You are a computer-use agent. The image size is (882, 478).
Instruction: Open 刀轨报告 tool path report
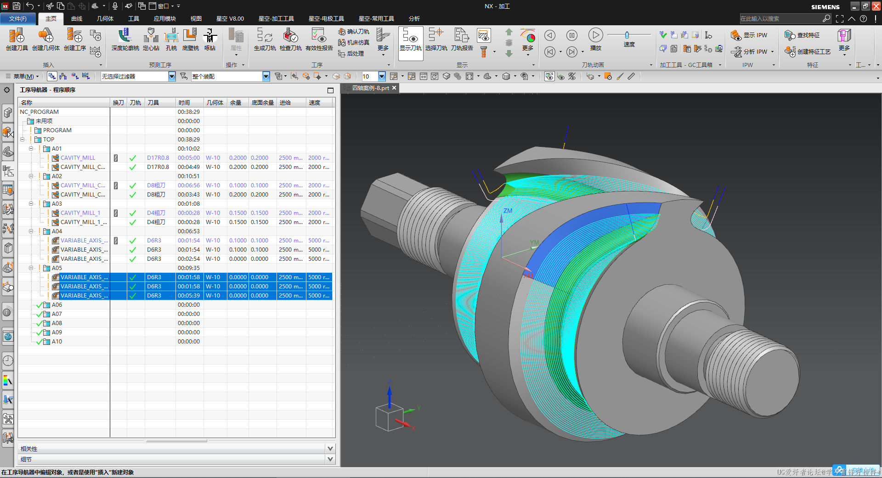coord(462,39)
